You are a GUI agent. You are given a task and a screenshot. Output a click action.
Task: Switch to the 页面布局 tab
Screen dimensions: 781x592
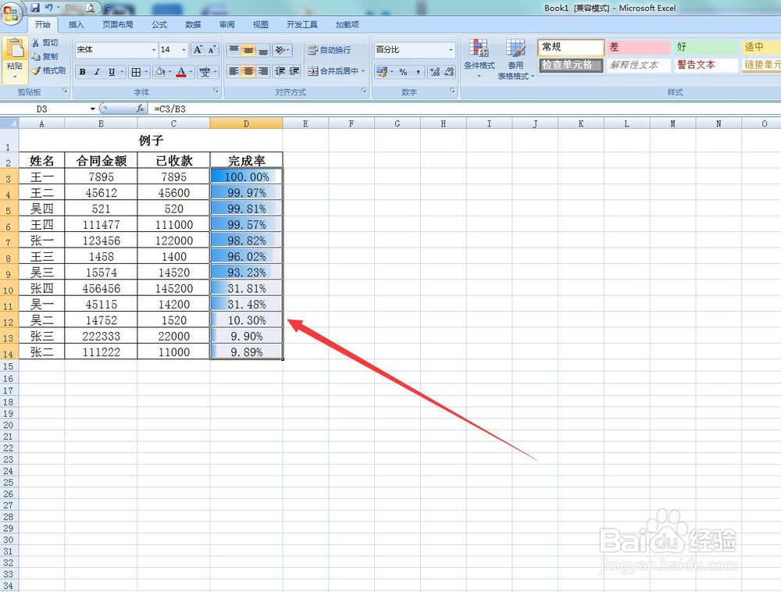pos(118,24)
